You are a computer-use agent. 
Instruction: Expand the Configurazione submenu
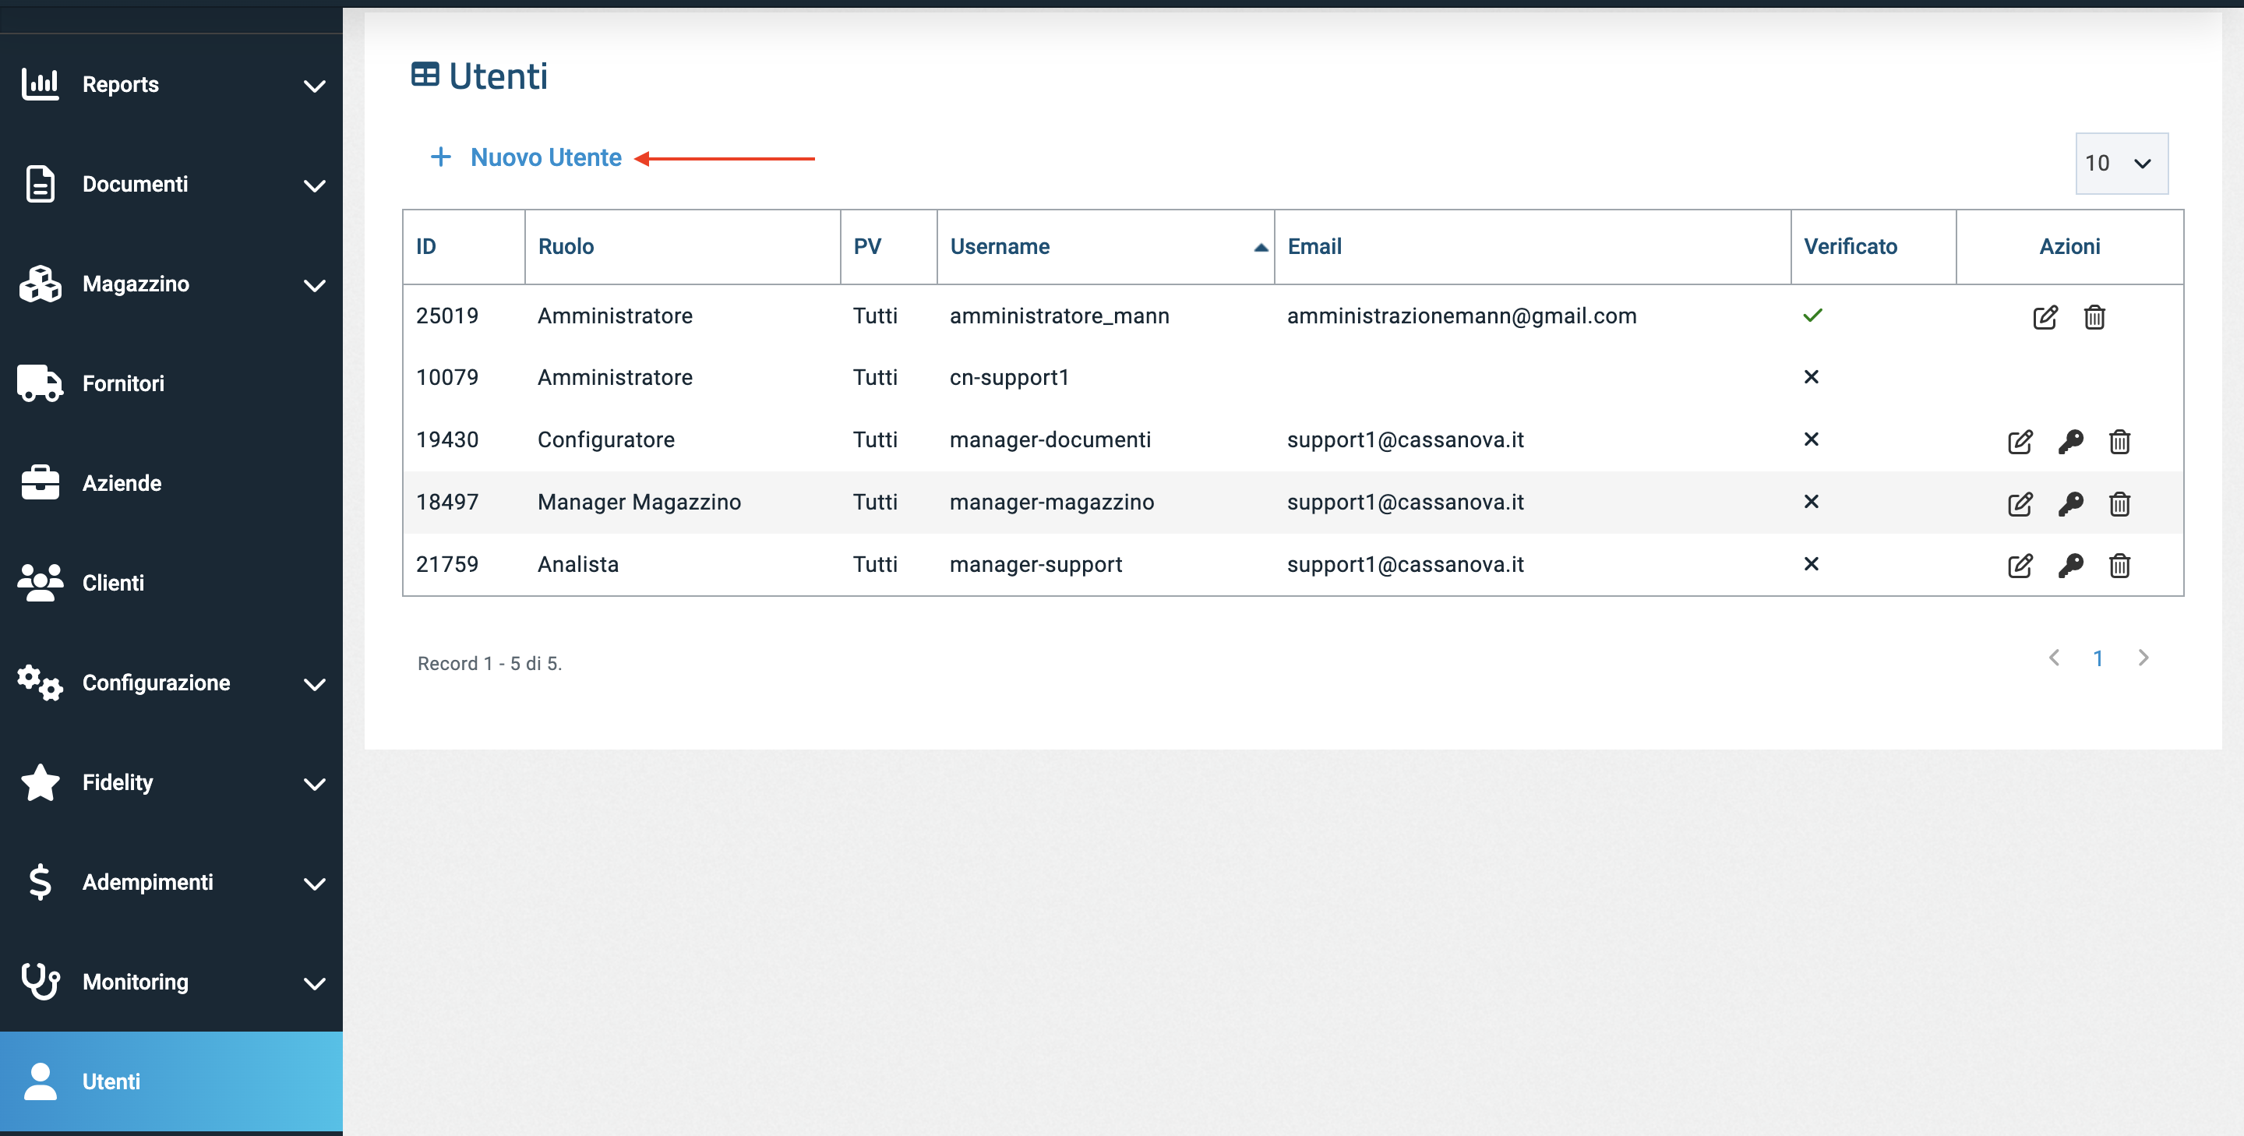(171, 683)
